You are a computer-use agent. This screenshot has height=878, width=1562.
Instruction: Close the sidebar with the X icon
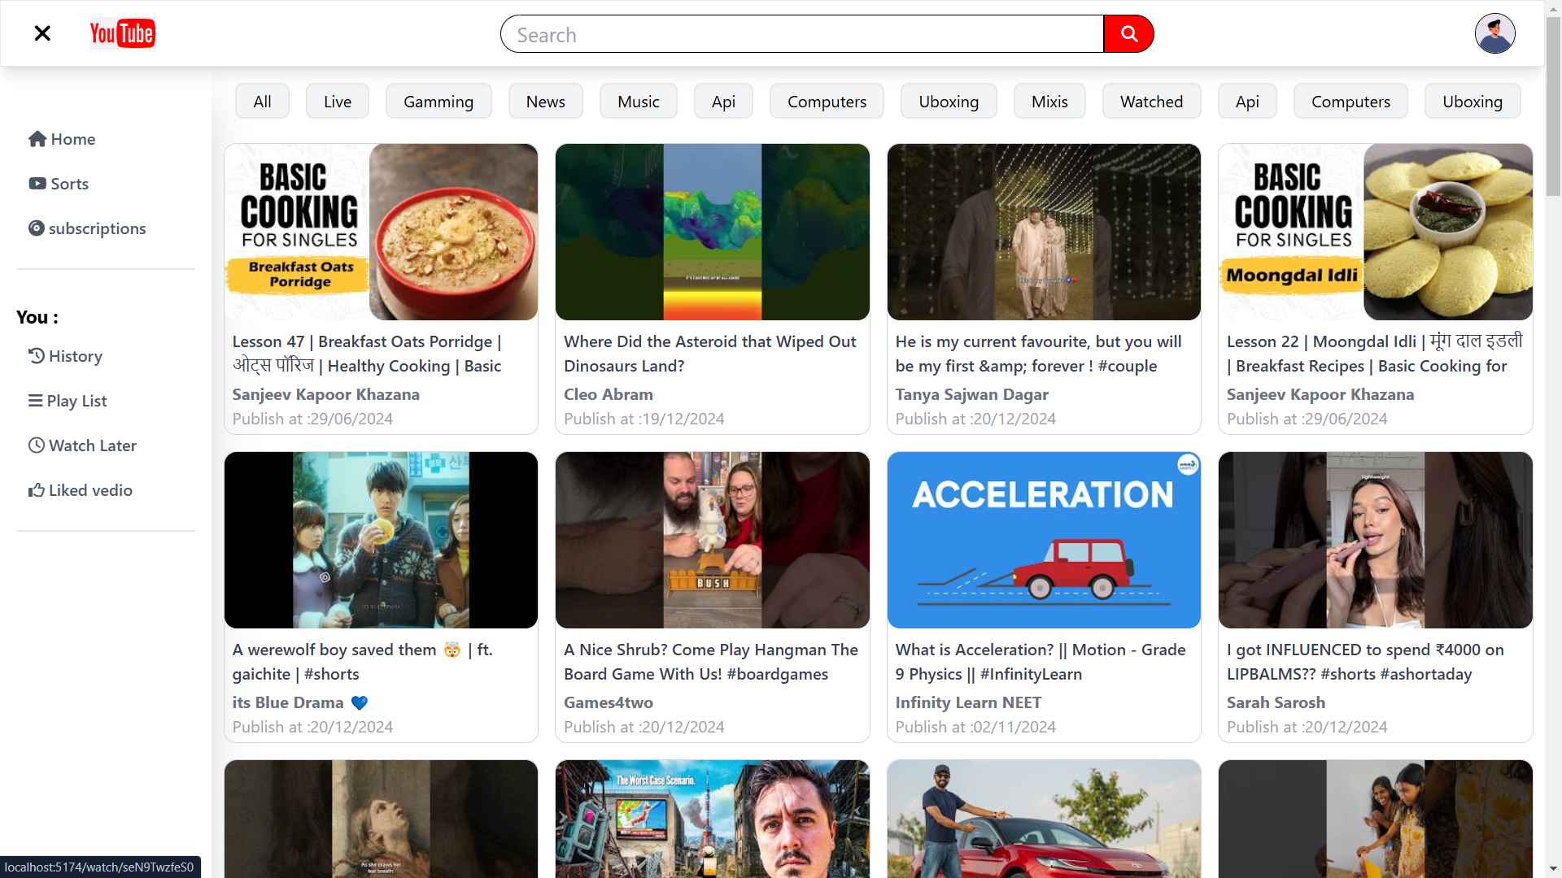pos(42,33)
